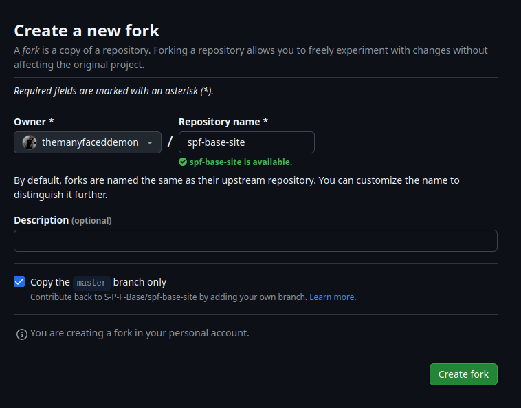Toggle the copy master branch only checkbox

[x=19, y=281]
